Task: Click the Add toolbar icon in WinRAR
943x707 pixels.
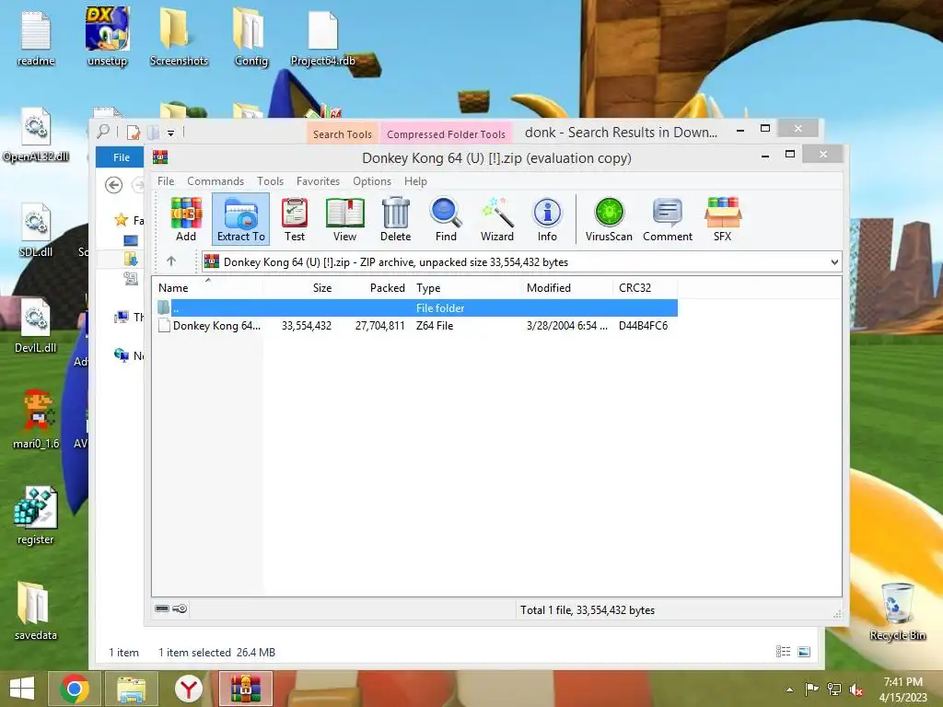Action: tap(186, 219)
